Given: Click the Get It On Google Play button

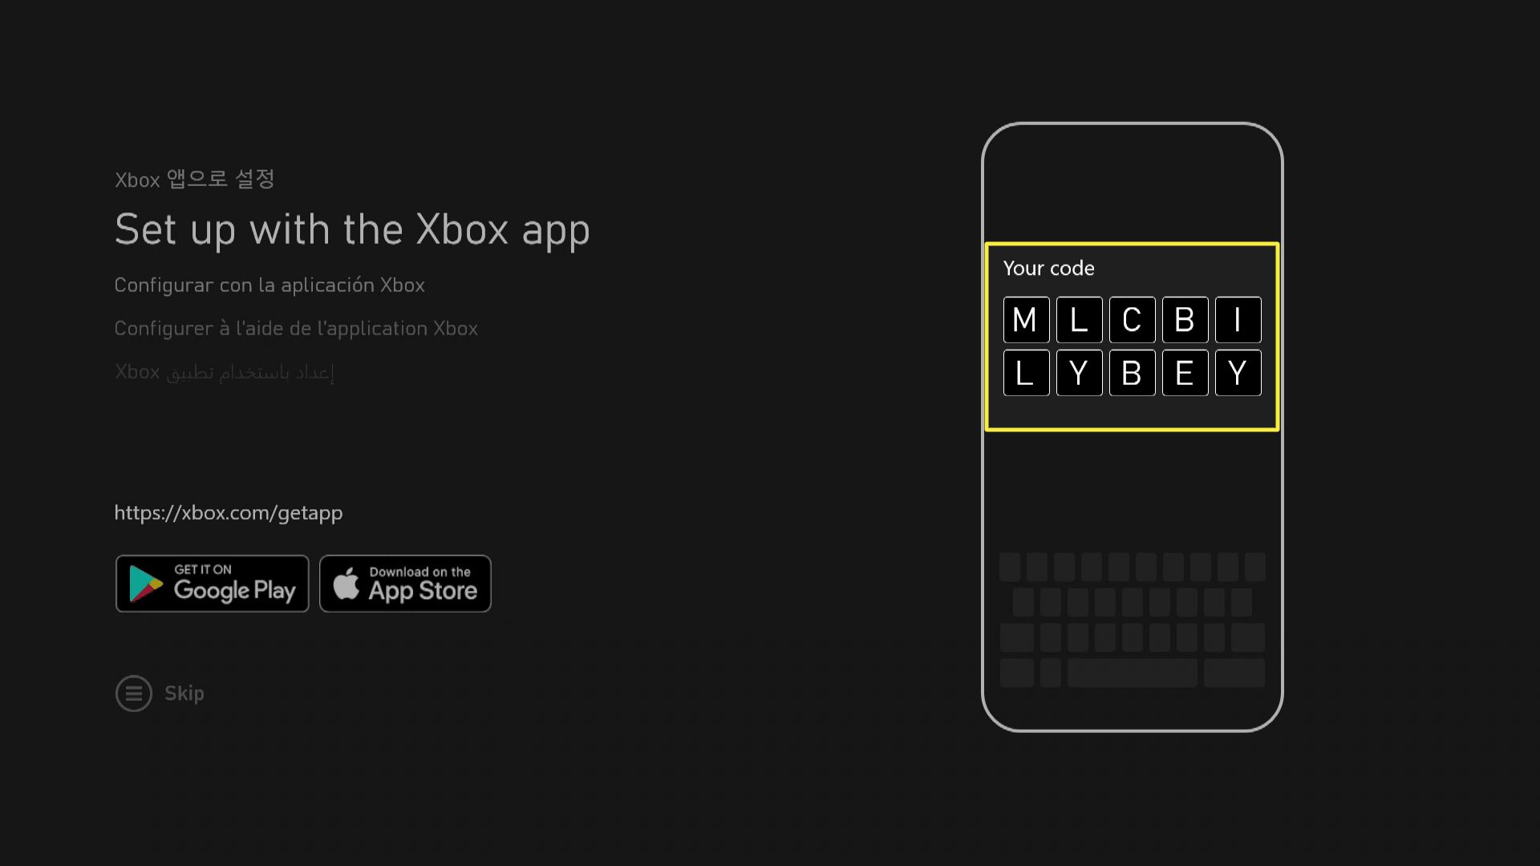Looking at the screenshot, I should (x=212, y=583).
